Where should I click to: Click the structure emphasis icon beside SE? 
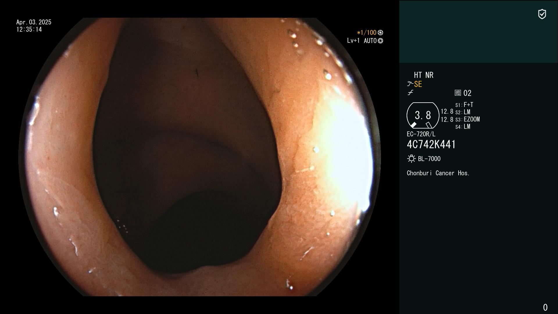pos(410,84)
